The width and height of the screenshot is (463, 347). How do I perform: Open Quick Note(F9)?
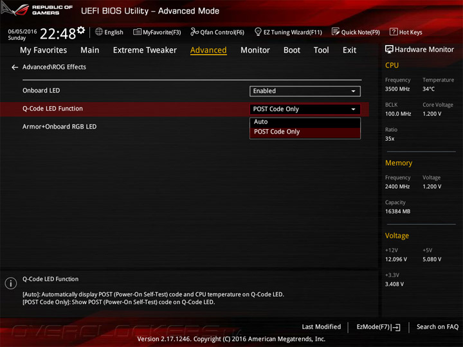pyautogui.click(x=356, y=32)
